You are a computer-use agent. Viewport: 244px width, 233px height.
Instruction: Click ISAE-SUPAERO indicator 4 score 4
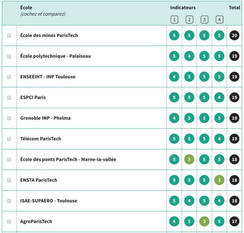219,201
